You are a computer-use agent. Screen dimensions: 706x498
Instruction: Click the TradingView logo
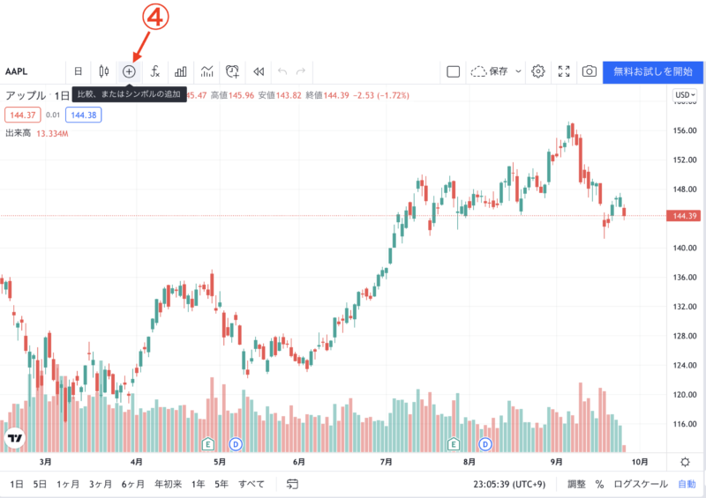[15, 438]
